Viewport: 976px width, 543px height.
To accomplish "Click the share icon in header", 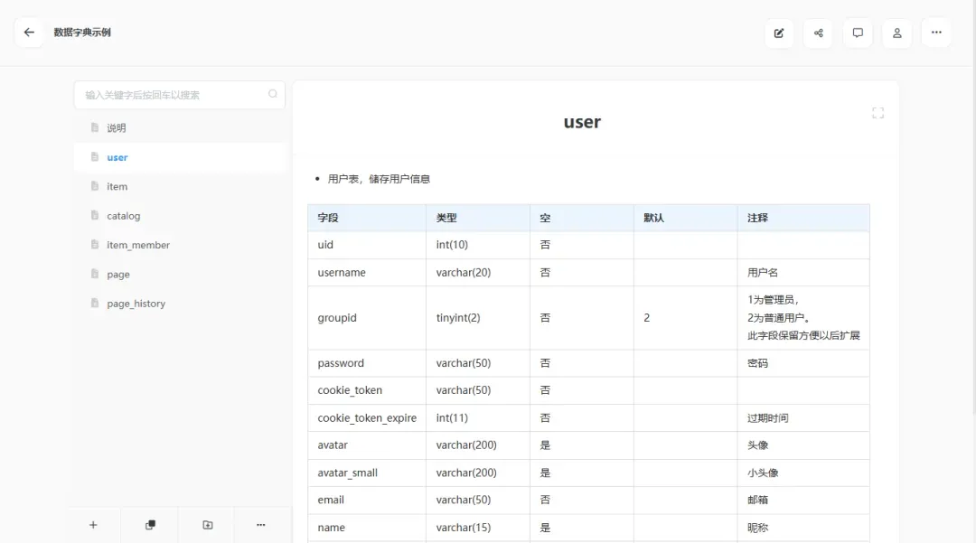I will coord(819,33).
